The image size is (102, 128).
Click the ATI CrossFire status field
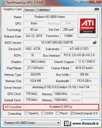(x=61, y=107)
